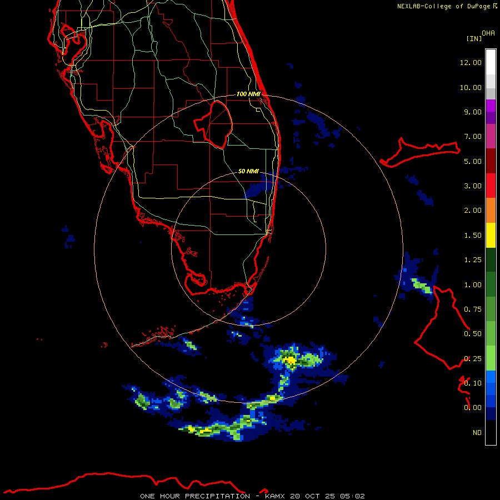Click the 20 OCT 25 date stamp
The height and width of the screenshot is (500, 500).
click(x=312, y=496)
